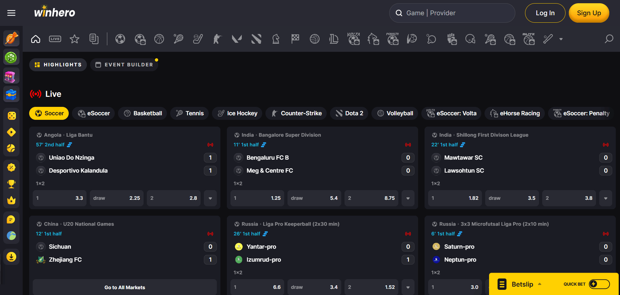The width and height of the screenshot is (620, 295).
Task: Expand more markets for Uniao Do Nzinga match
Action: 210,198
